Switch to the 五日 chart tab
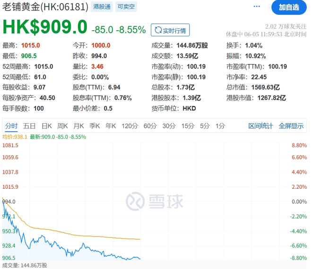The width and height of the screenshot is (312, 269). pos(29,126)
